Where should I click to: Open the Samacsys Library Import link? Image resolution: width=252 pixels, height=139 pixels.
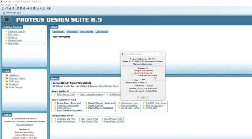68,105
